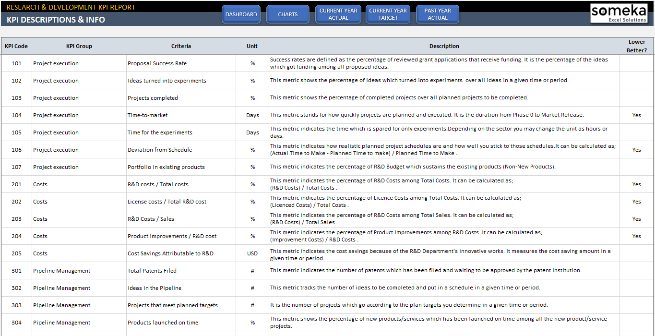Click the USD unit cell for KPI 205
This screenshot has height=336, width=655.
251,253
